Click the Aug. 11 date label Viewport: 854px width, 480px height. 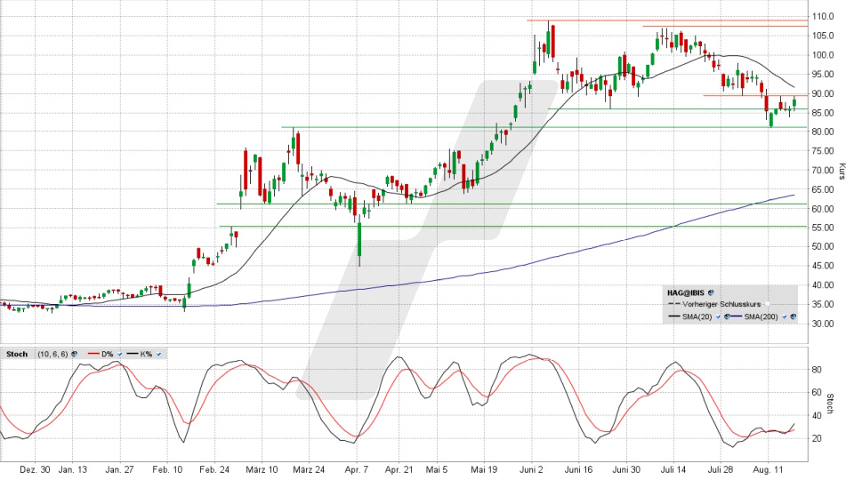coord(768,469)
